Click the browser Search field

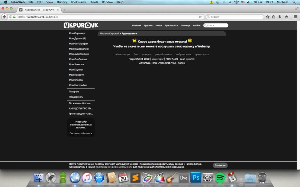coord(235,17)
